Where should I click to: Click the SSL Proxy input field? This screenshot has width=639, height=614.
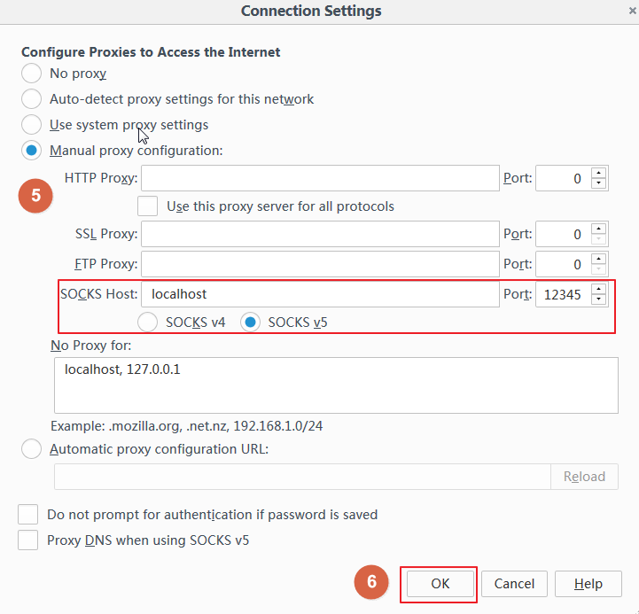320,235
